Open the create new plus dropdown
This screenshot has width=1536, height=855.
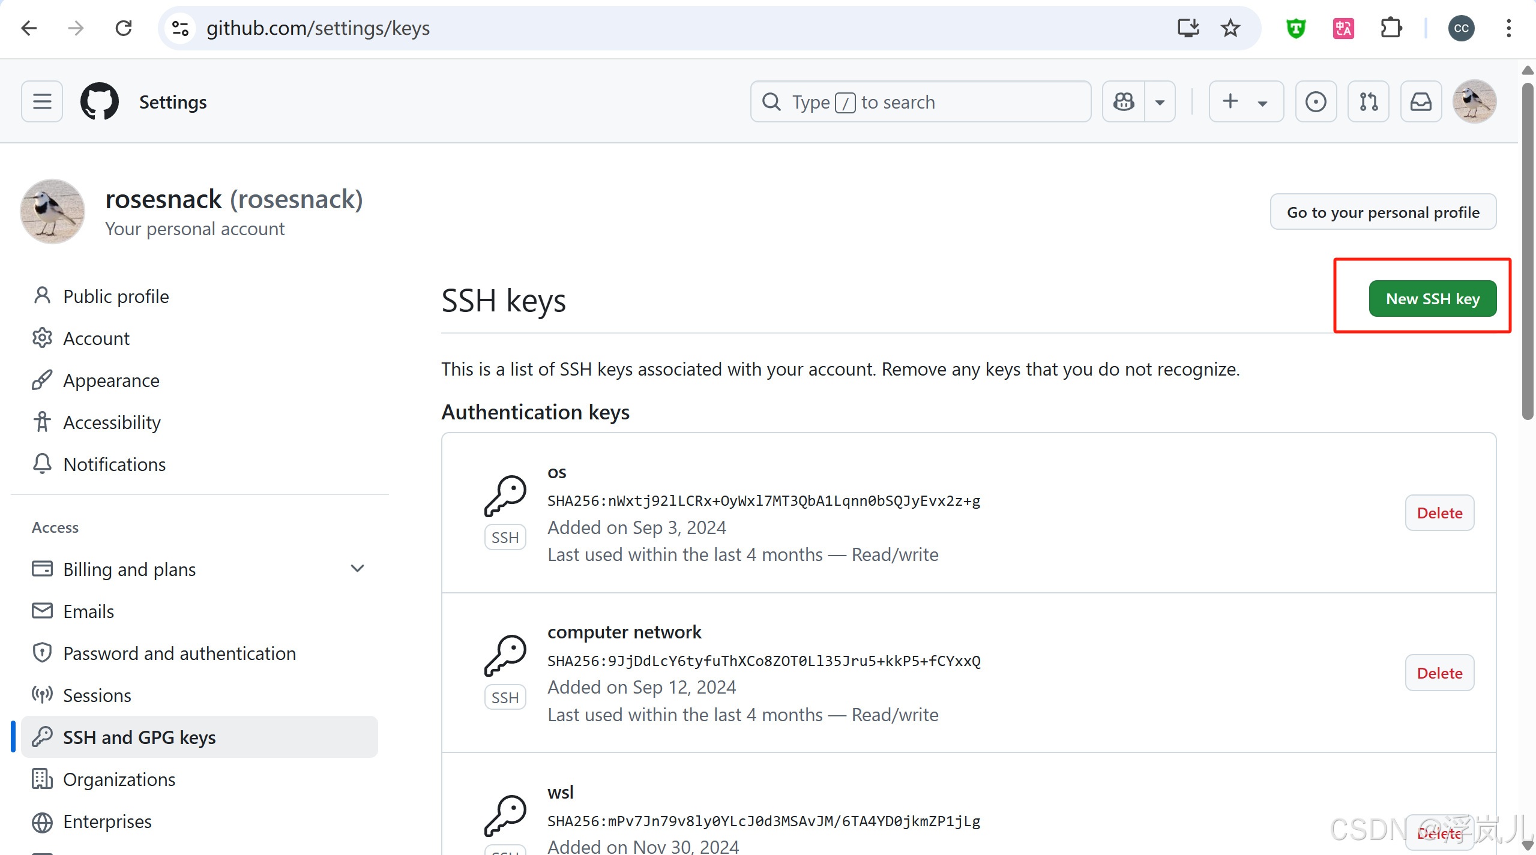(1245, 102)
